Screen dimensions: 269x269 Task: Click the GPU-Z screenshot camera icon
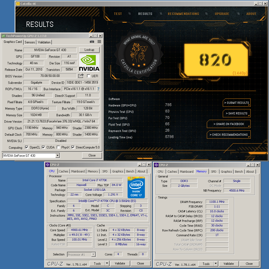click(92, 42)
